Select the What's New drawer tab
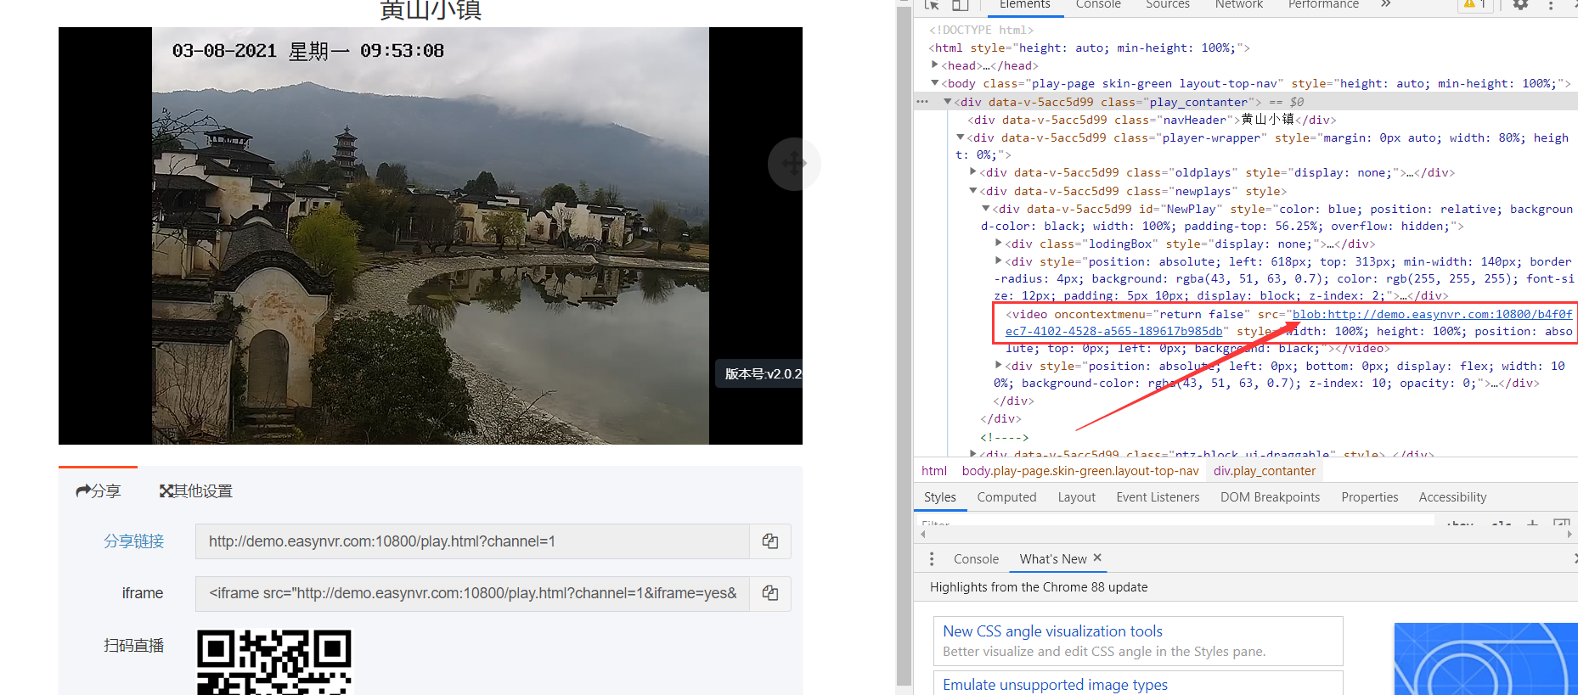 point(1053,559)
